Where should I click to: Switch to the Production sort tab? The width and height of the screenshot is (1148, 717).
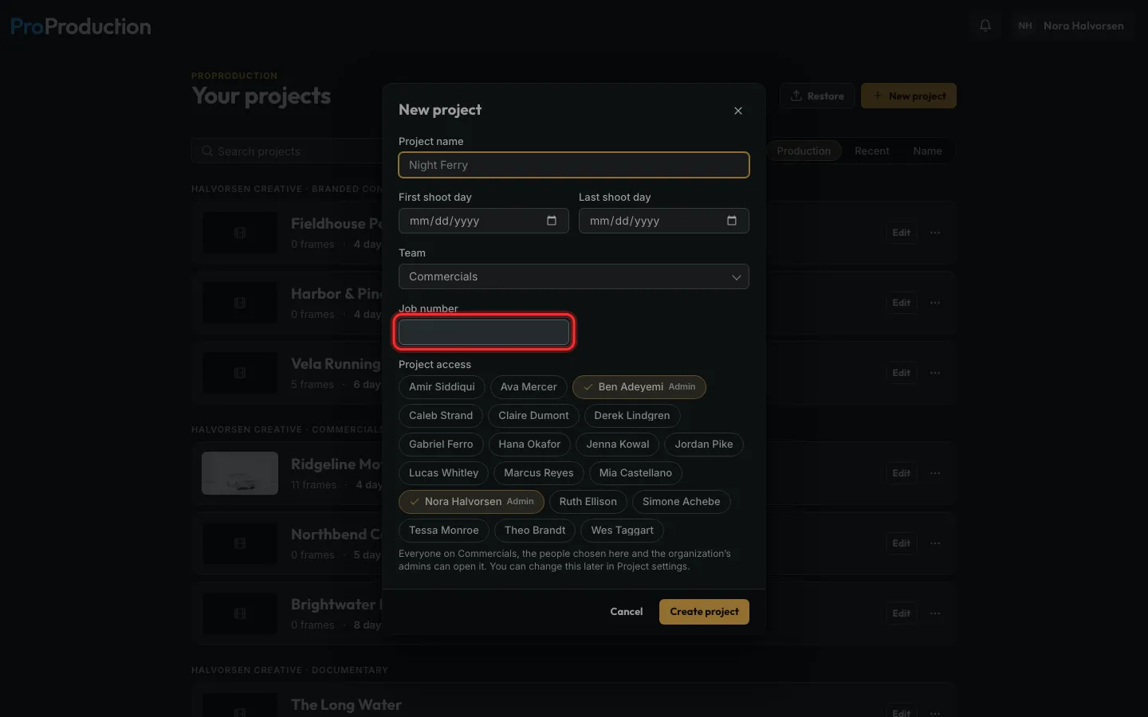tap(804, 151)
